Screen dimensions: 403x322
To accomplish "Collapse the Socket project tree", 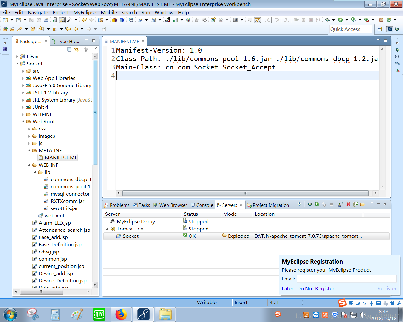I will [x=17, y=64].
